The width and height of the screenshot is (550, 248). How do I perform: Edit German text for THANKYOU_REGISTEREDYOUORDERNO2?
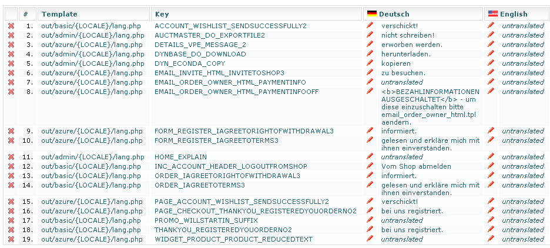[370, 230]
